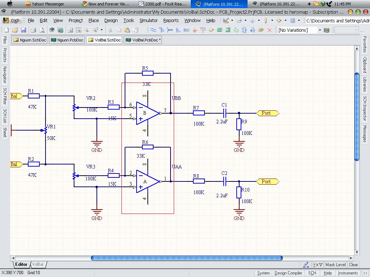
Task: Select the Place Net Label tool
Action: [186, 30]
